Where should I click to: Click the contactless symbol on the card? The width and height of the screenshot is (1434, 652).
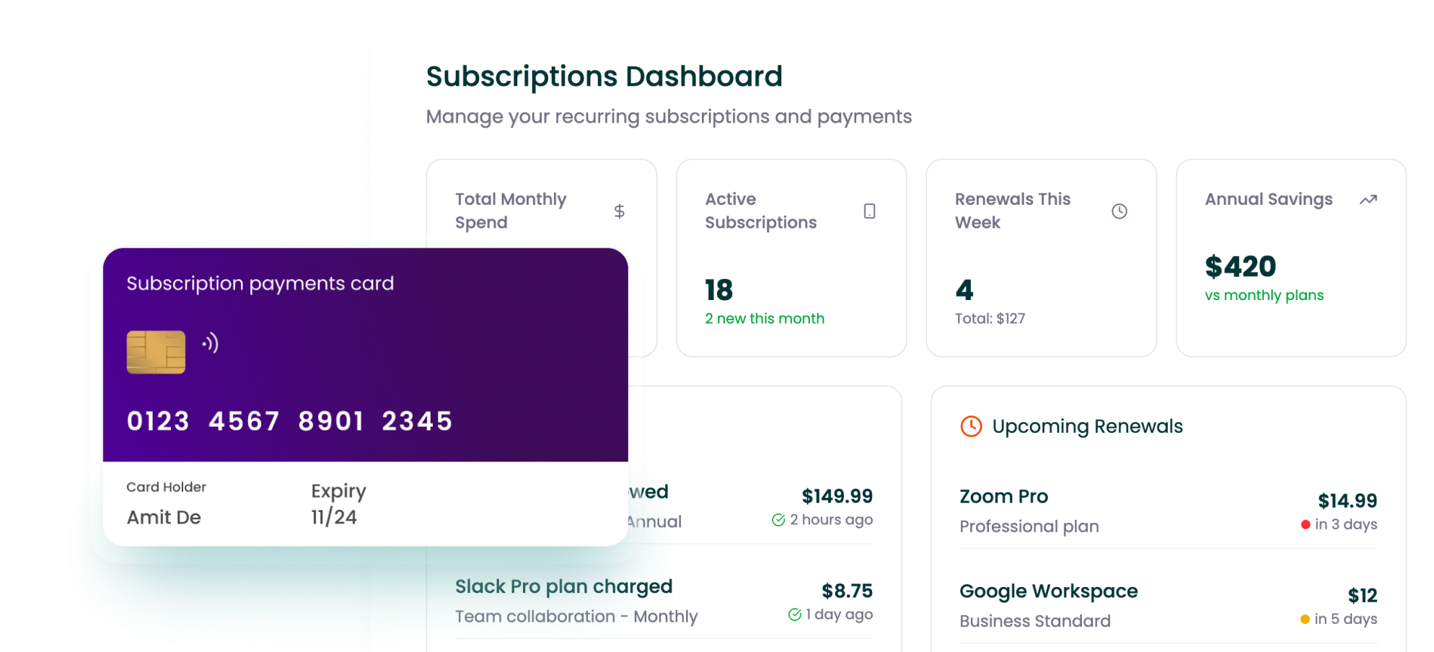pos(211,343)
